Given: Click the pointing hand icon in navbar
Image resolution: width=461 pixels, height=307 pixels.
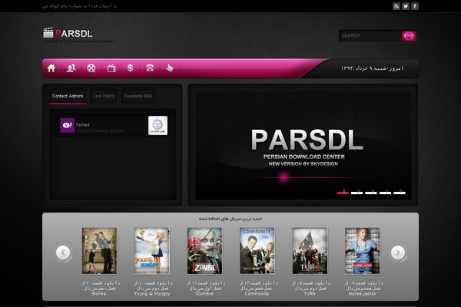Looking at the screenshot, I should click(x=170, y=68).
